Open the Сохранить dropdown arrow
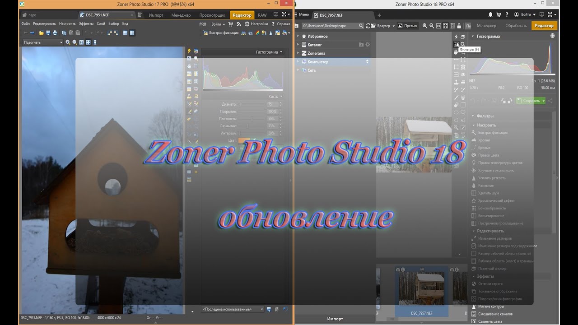Viewport: 578px width, 325px height. click(x=543, y=101)
